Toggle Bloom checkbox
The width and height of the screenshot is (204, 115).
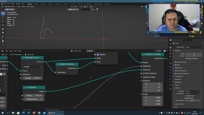point(175,65)
